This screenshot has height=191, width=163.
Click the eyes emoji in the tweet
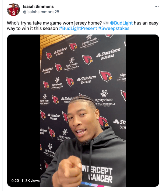[106, 23]
